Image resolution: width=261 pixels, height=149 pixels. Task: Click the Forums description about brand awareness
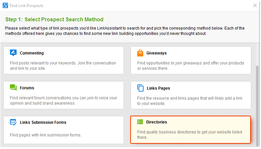[x=63, y=101]
